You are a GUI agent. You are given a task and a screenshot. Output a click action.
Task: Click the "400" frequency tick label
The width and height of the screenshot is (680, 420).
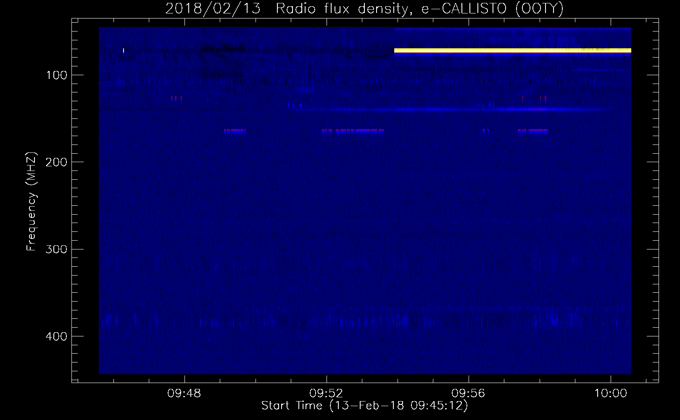click(x=56, y=336)
